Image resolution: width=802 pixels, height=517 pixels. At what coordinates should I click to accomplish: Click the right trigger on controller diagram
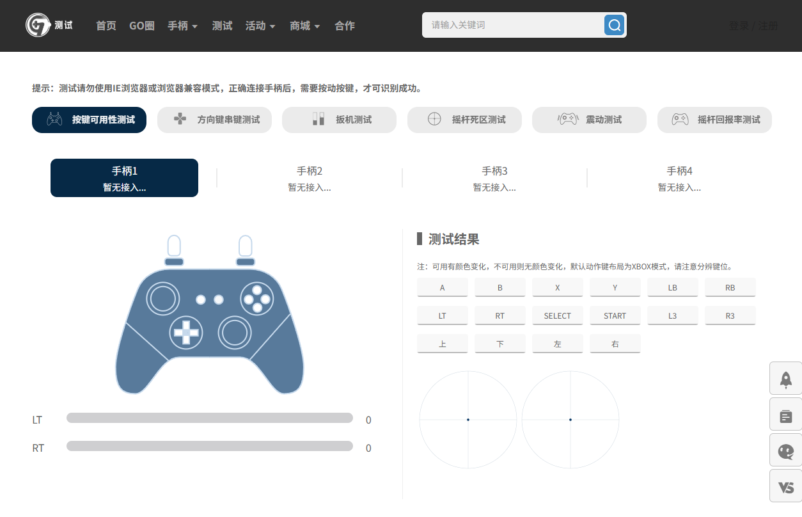[x=246, y=245]
